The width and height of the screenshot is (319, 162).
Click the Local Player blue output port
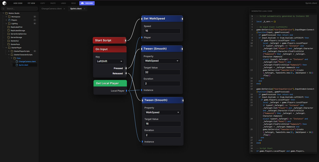click(x=127, y=91)
